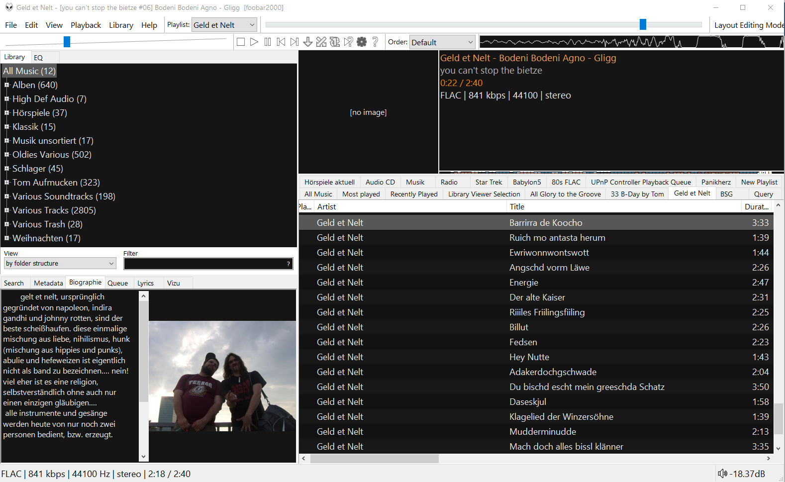Click the Stop playback button

click(x=241, y=42)
